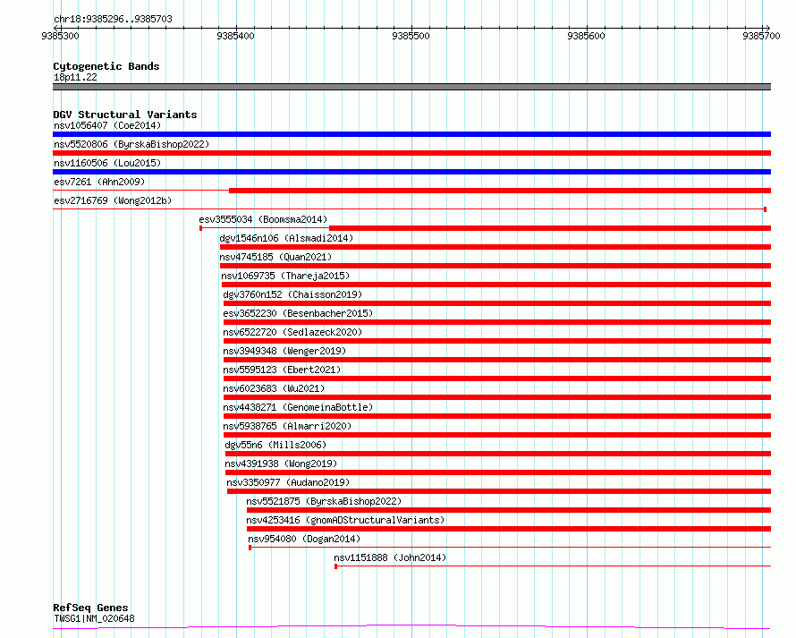Click nsv1069735 (Thareja2015) label

coord(285,276)
